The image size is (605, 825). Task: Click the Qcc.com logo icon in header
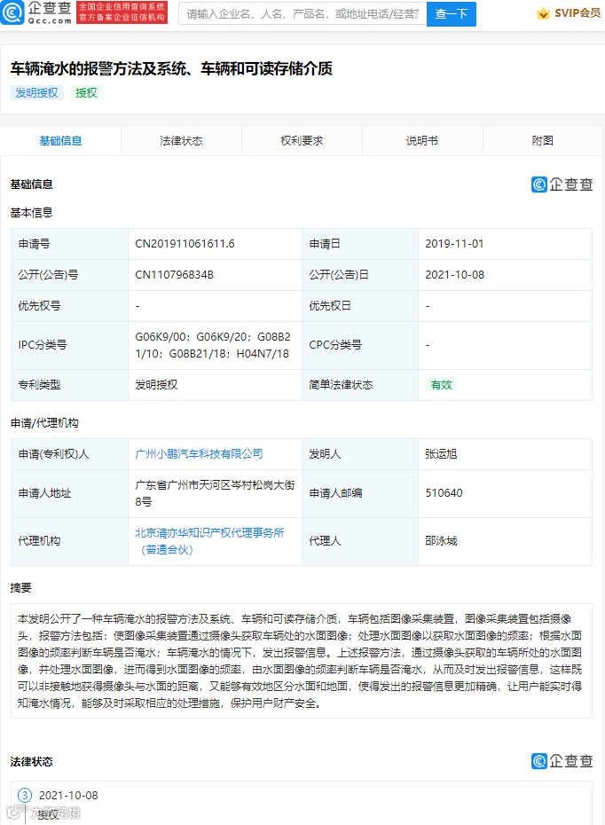tap(12, 12)
